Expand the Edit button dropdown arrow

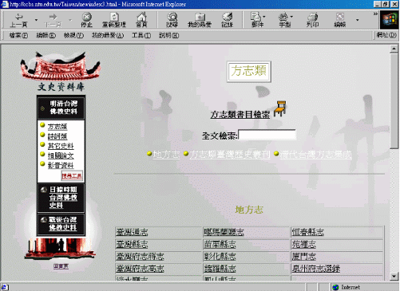pyautogui.click(x=358, y=20)
